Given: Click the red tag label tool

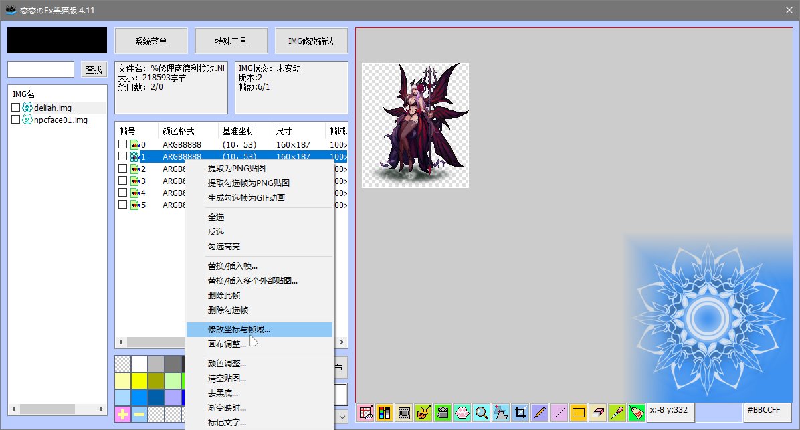Looking at the screenshot, I should coord(637,412).
